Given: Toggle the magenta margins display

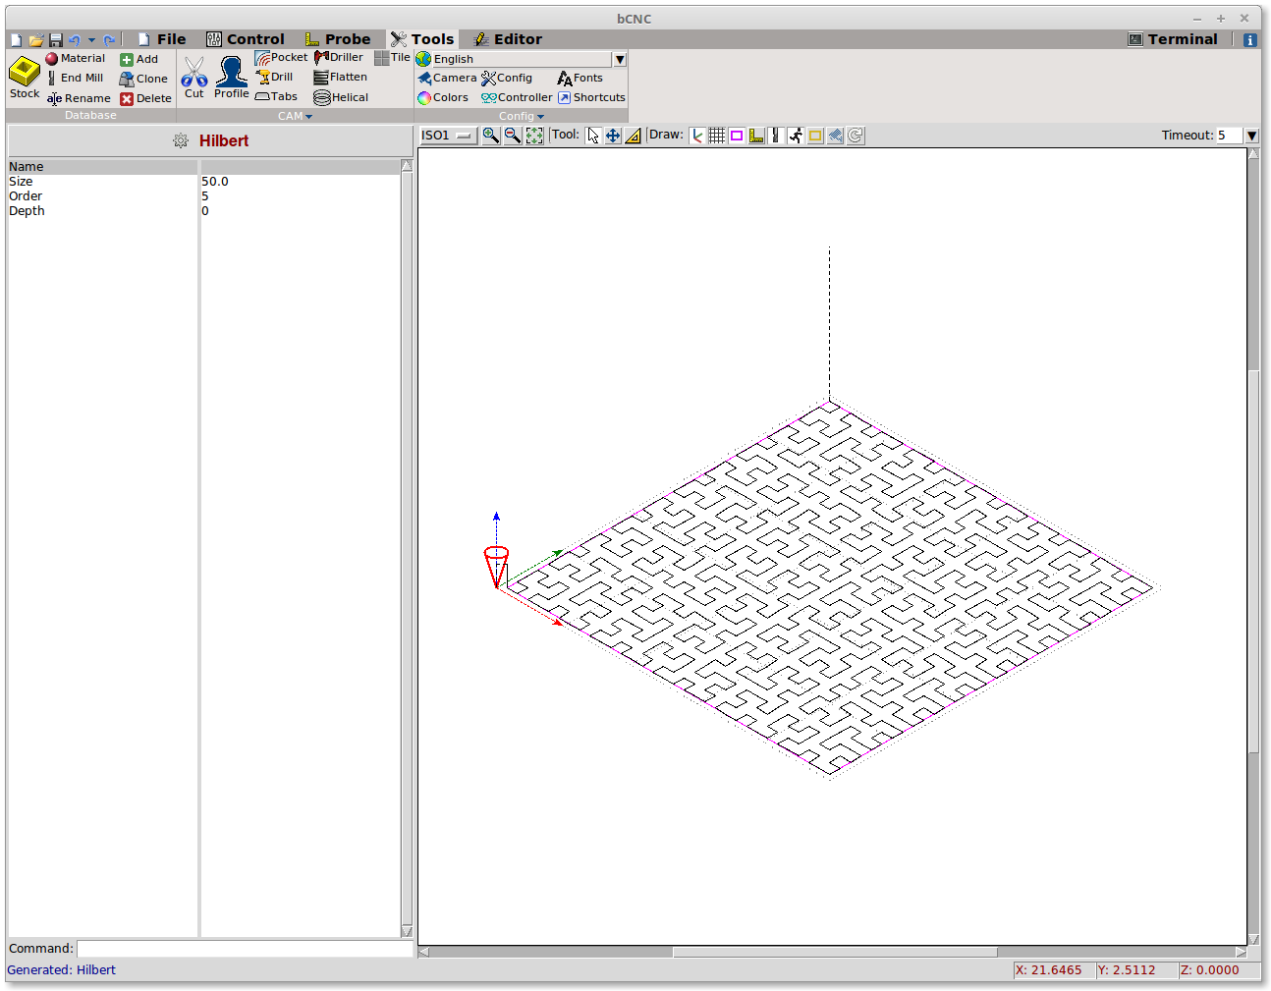Looking at the screenshot, I should tap(737, 136).
